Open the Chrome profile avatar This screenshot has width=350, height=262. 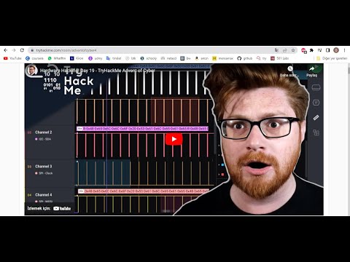336,50
